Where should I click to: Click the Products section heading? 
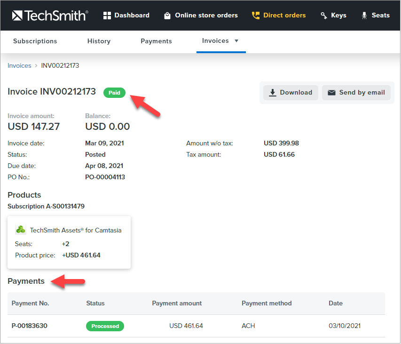(x=24, y=195)
